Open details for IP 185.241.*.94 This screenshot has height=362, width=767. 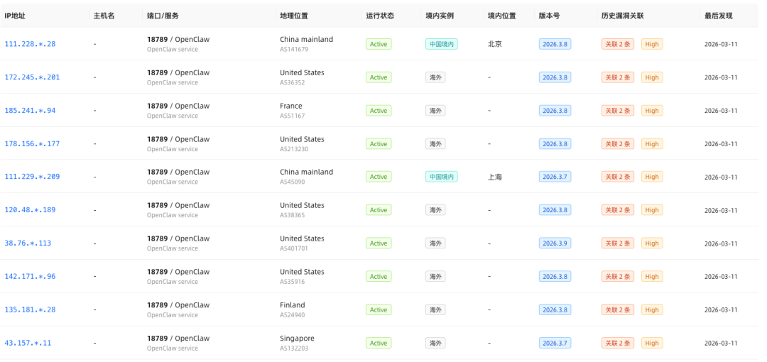(x=30, y=111)
